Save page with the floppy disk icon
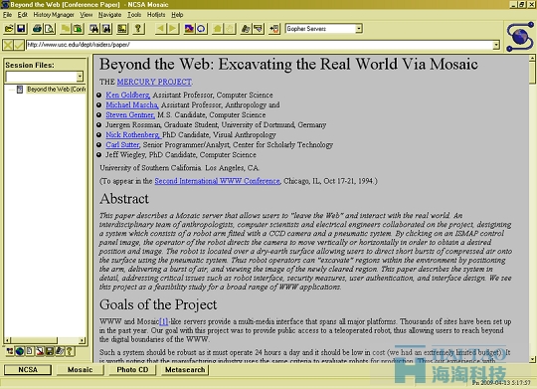Viewport: 537px width, 389px height. click(21, 29)
